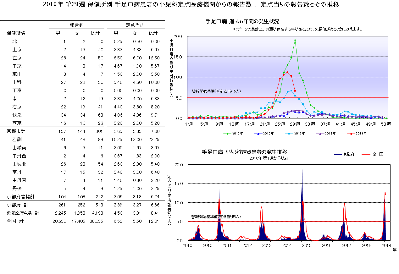This screenshot has height=274, width=399.
Task: Click the 乙訓 row name
Action: [x=17, y=140]
